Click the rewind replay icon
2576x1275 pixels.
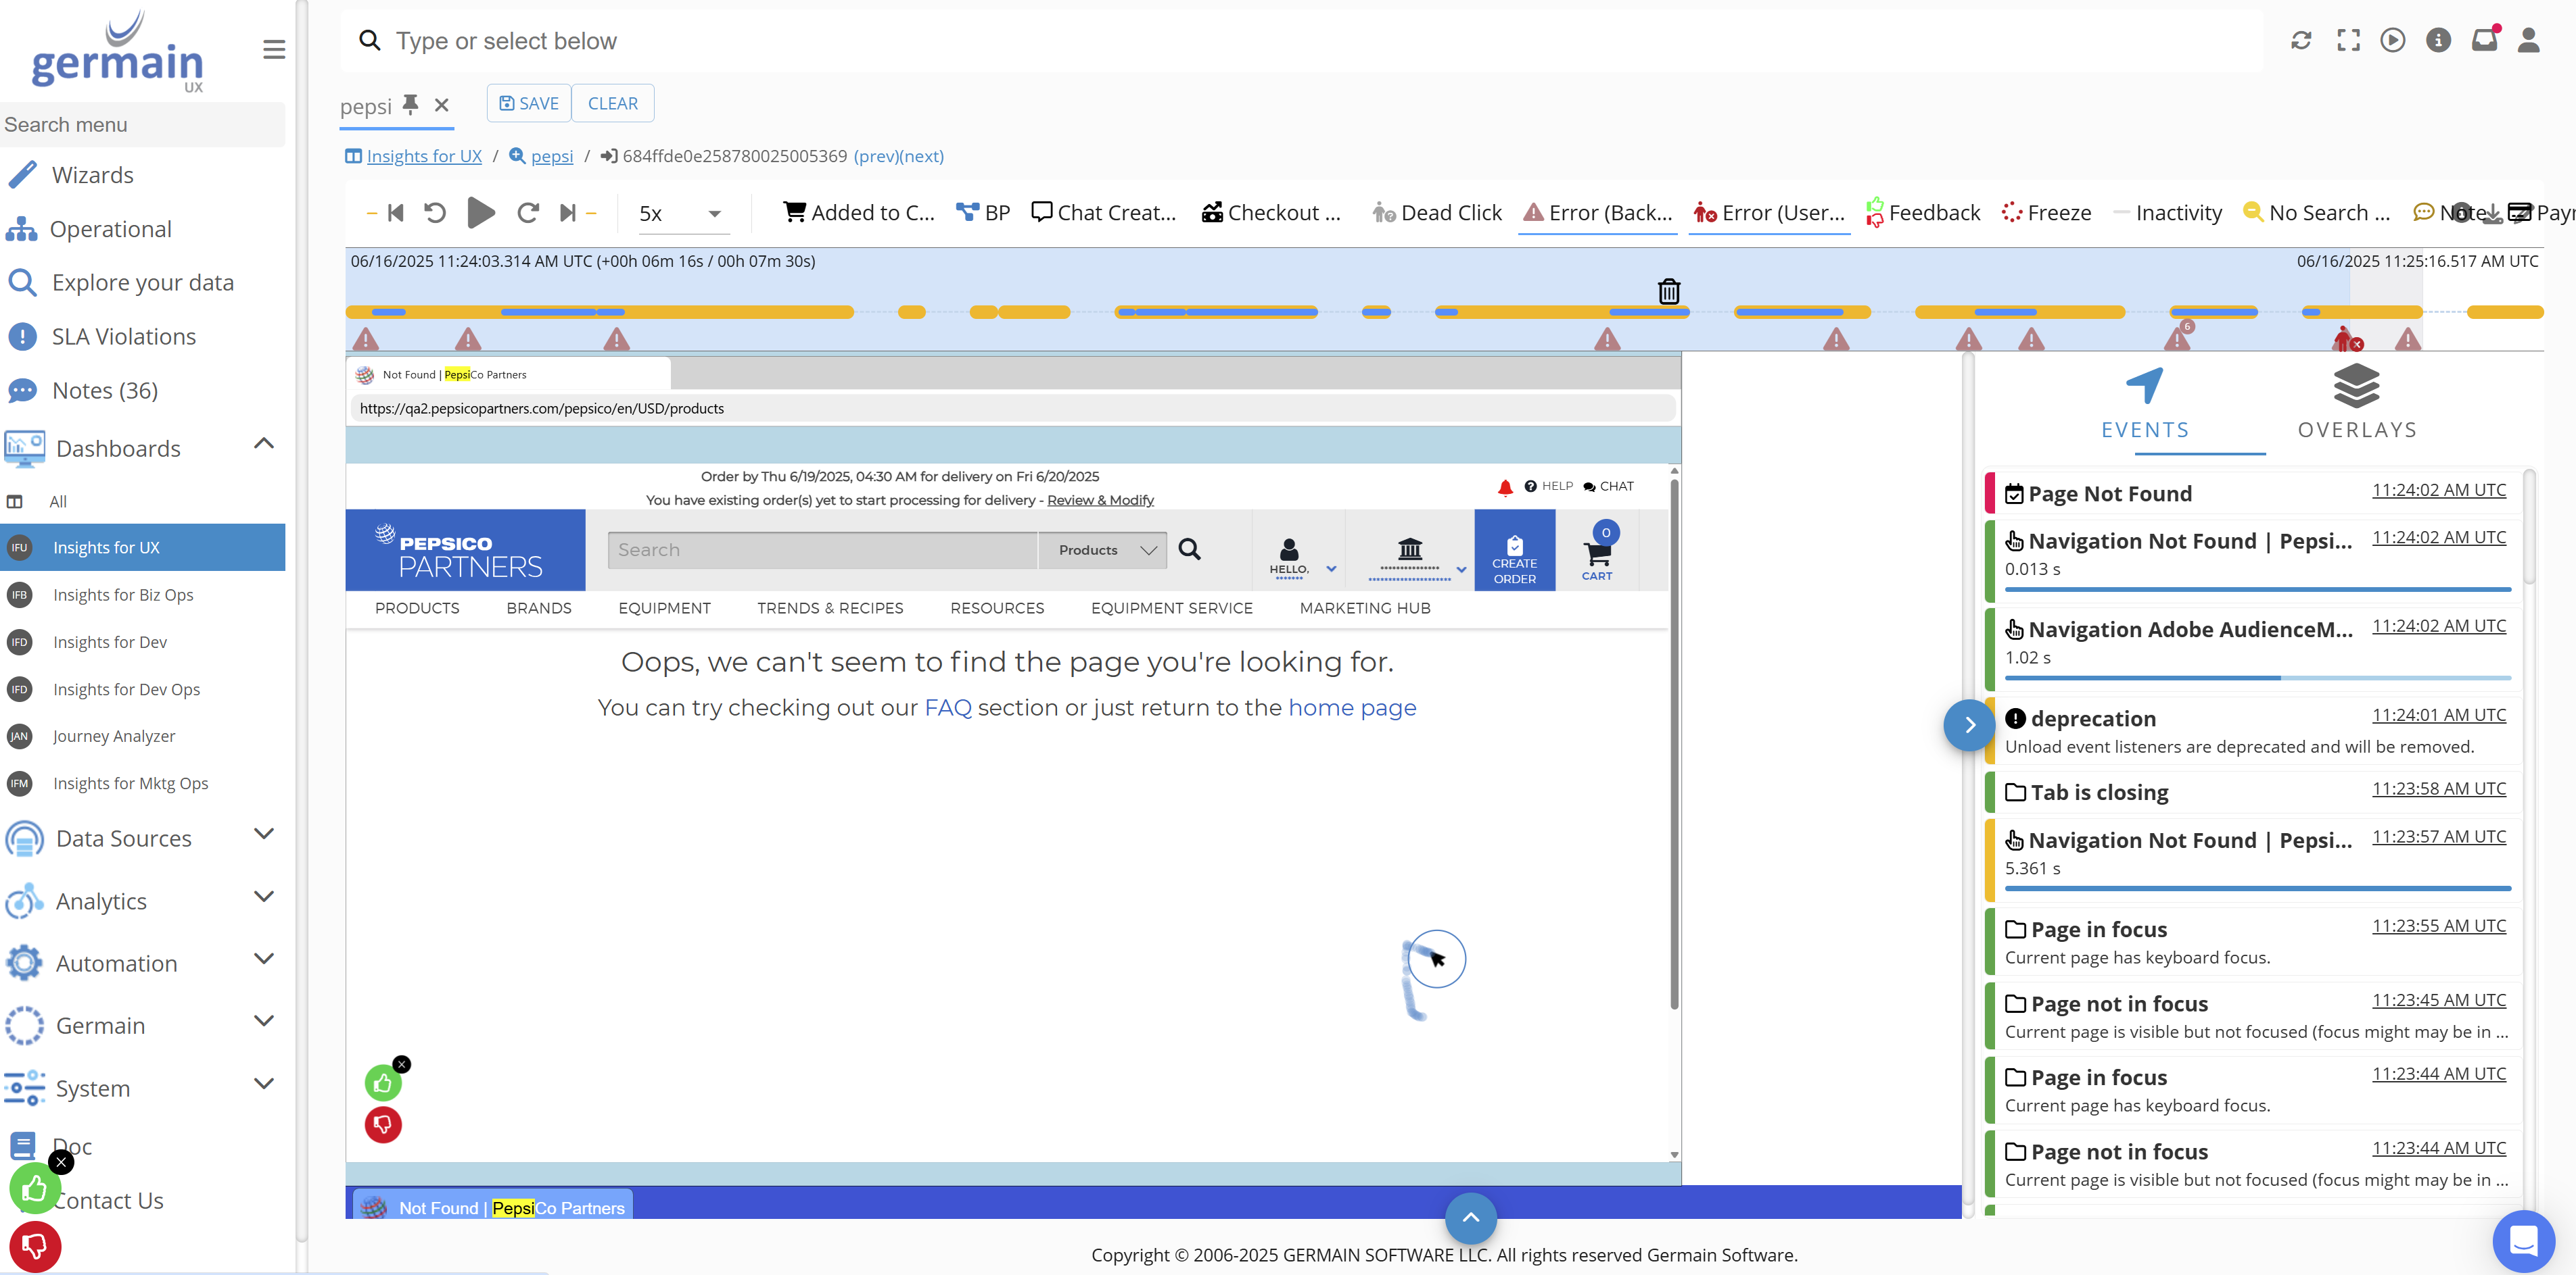point(435,213)
